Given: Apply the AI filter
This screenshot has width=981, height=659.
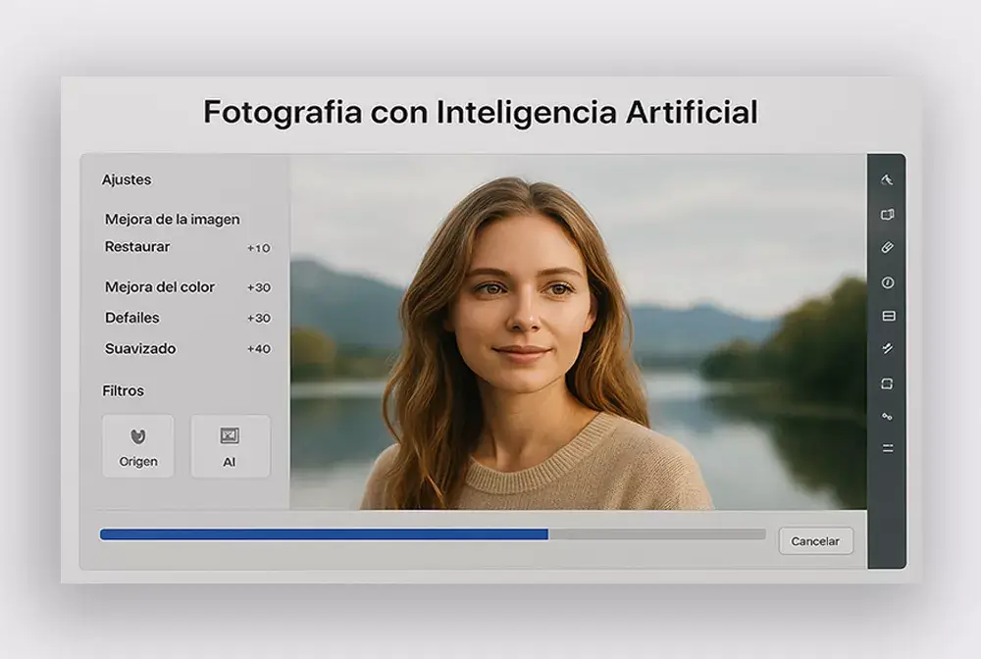Looking at the screenshot, I should click(230, 446).
